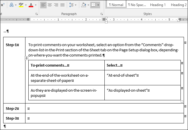Open Font Color dropdown arrow
Viewport: 188px width, 130px height.
pyautogui.click(x=36, y=5)
